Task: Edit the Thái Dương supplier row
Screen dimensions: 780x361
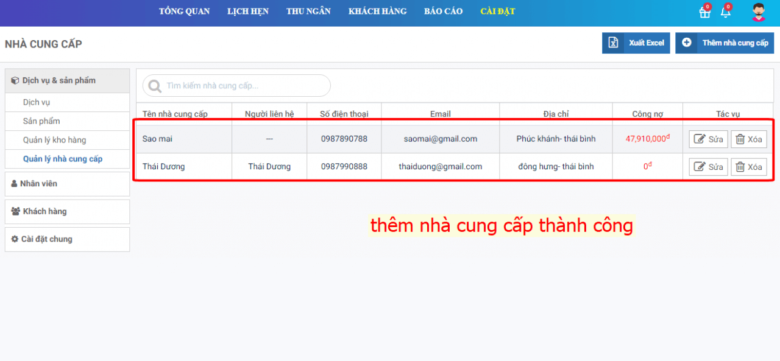Action: coord(708,167)
